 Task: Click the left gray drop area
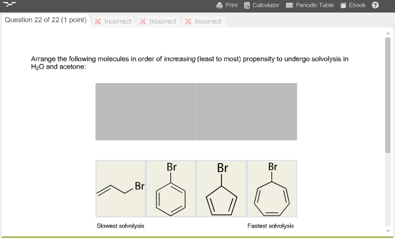click(x=145, y=111)
